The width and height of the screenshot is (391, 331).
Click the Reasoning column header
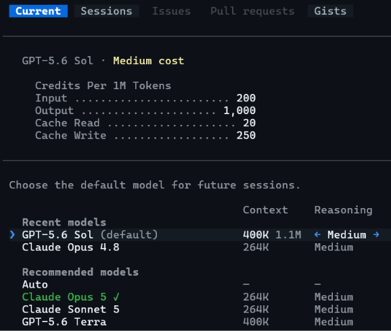pyautogui.click(x=344, y=210)
